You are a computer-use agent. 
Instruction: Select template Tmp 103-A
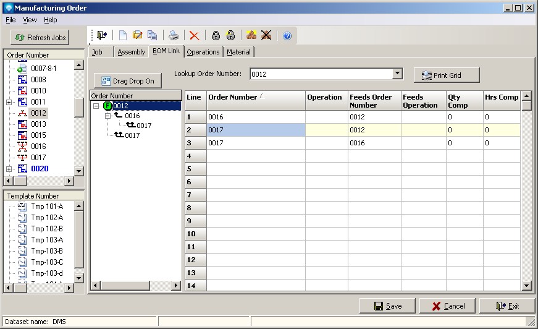(x=47, y=240)
